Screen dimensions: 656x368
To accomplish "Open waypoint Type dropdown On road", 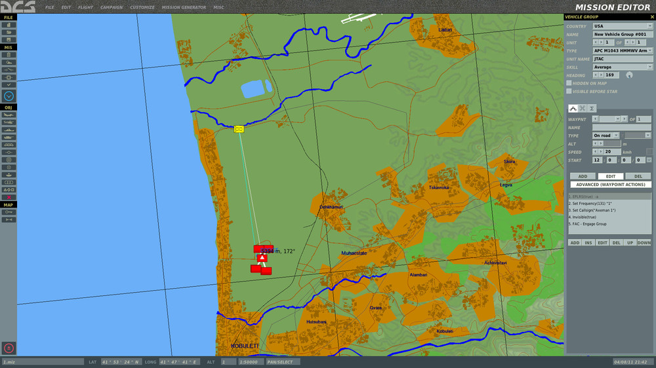I will (x=605, y=136).
